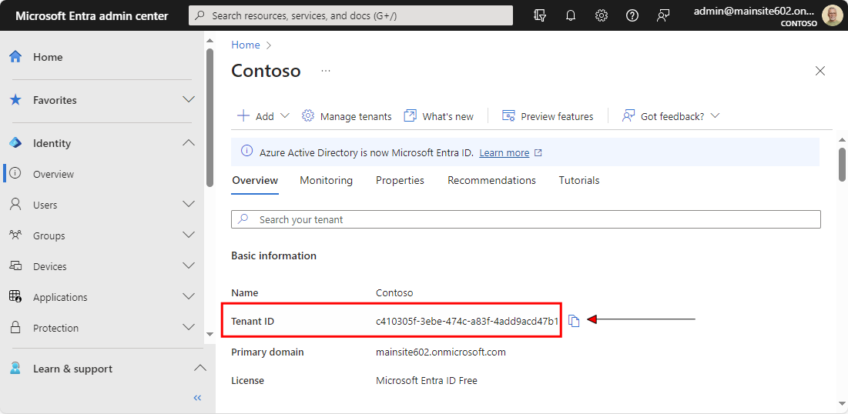This screenshot has height=414, width=848.
Task: Expand the Groups menu chevron
Action: [x=189, y=235]
